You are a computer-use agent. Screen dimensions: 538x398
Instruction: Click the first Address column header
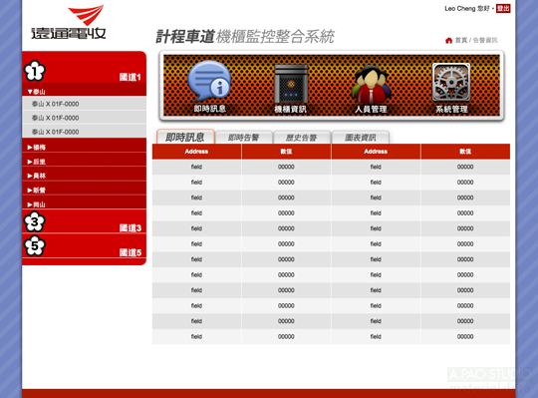click(196, 152)
